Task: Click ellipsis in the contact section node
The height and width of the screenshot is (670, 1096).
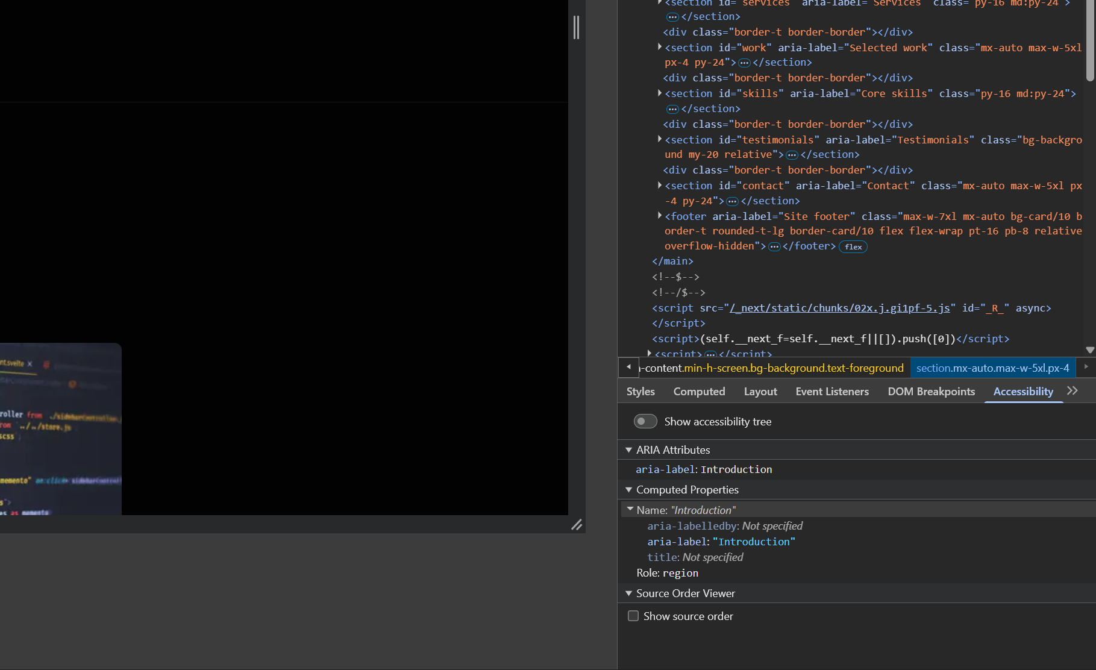Action: click(x=733, y=201)
